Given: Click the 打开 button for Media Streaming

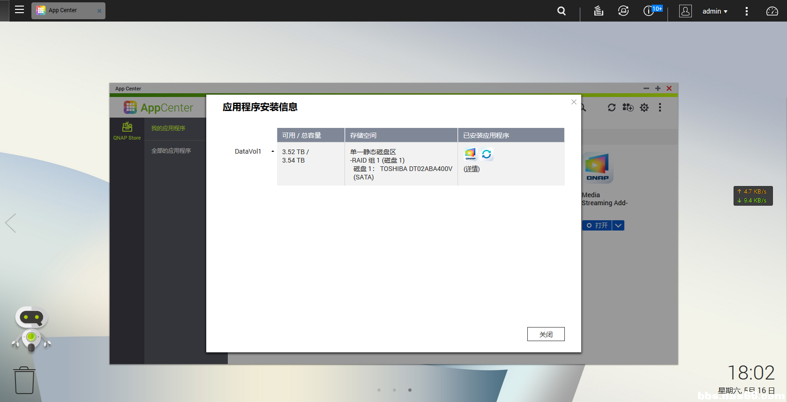Looking at the screenshot, I should point(597,225).
